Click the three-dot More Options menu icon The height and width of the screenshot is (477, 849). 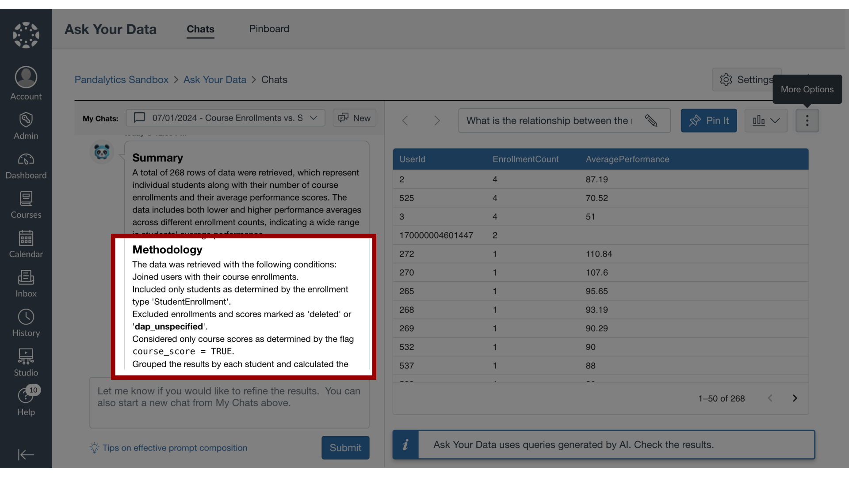pos(807,121)
